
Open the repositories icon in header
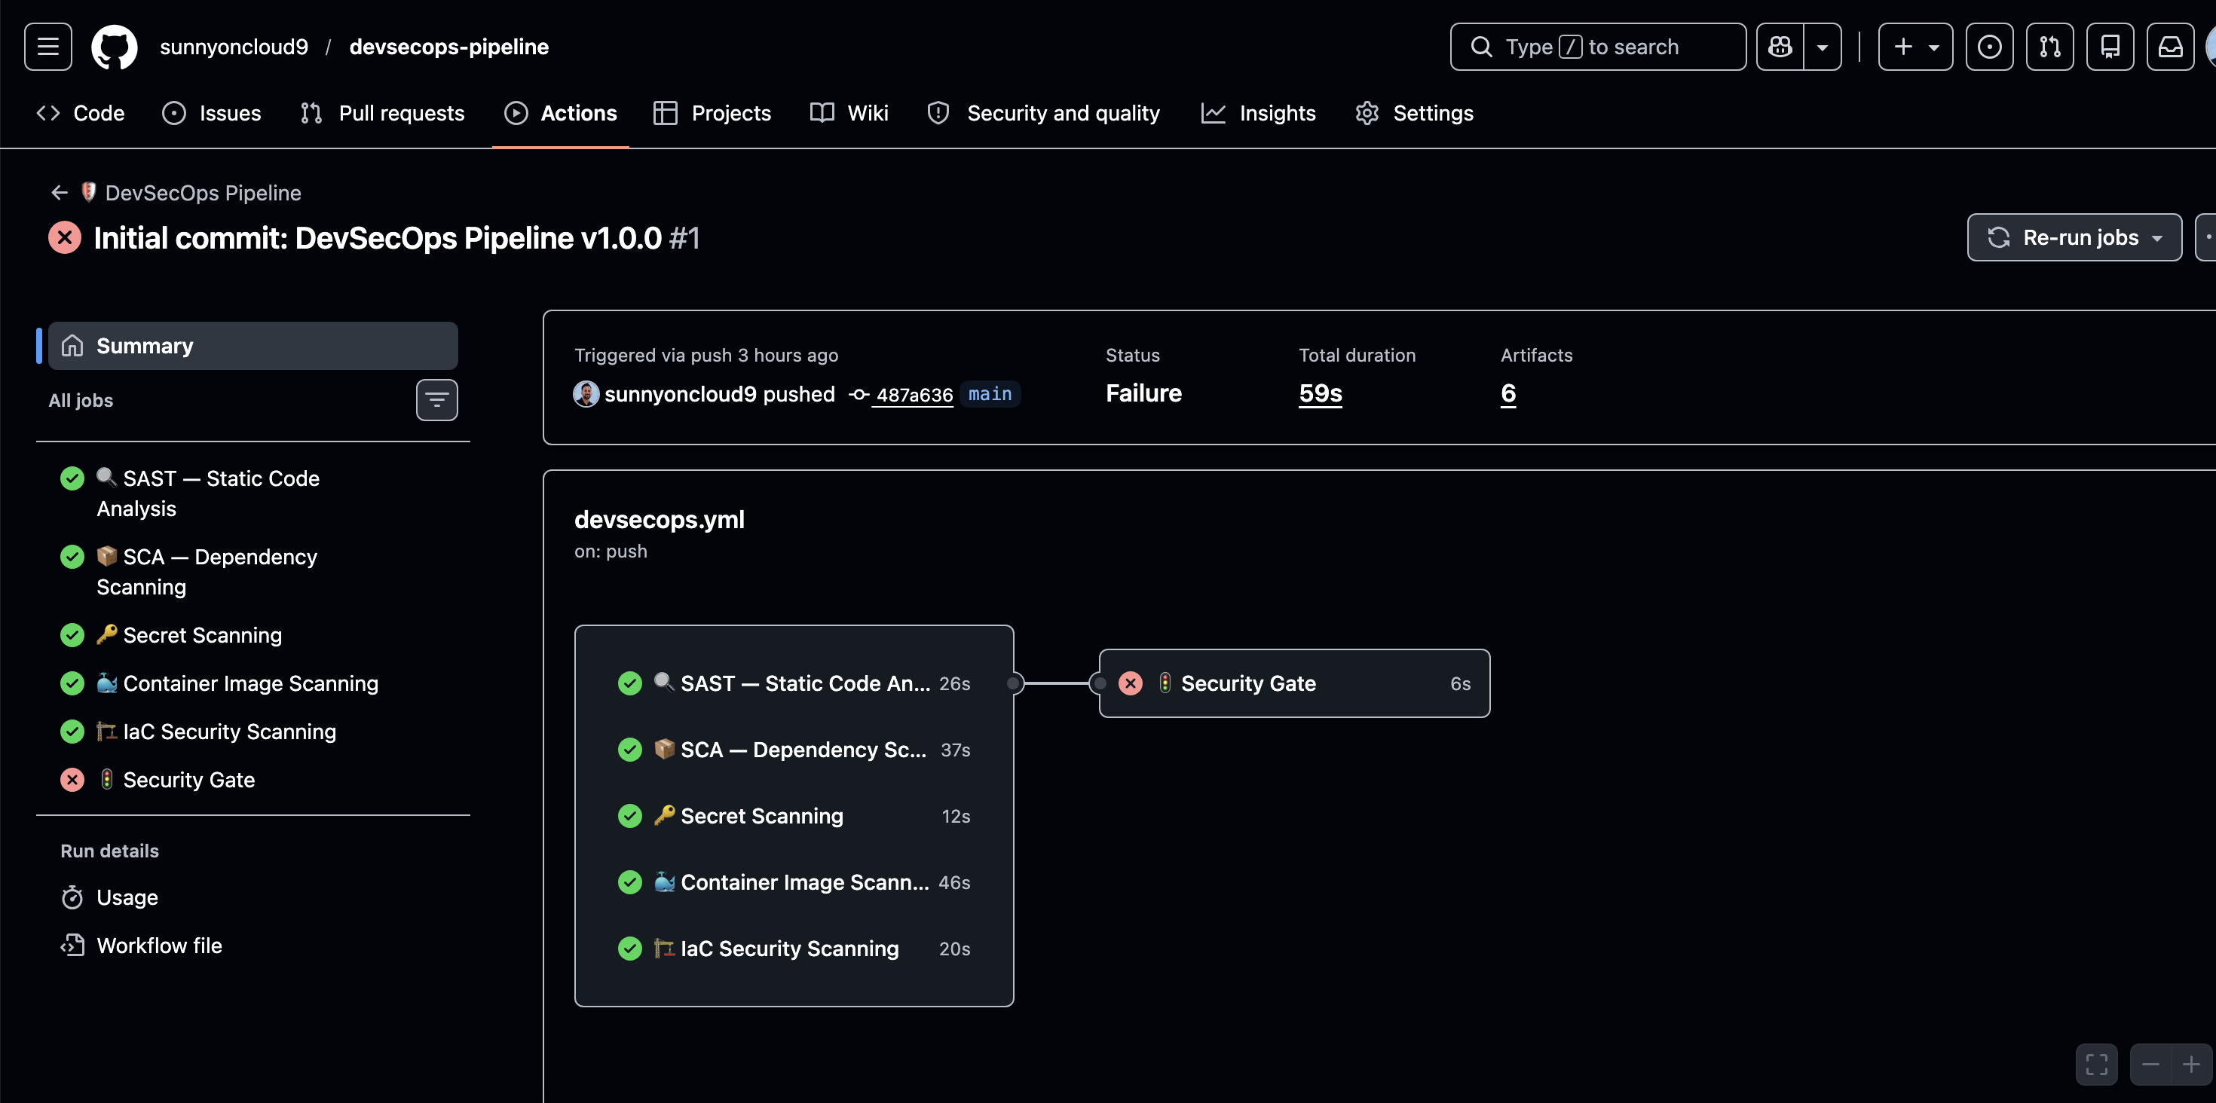coord(2109,47)
